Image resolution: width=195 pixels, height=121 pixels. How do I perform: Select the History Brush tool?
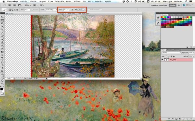tap(2, 45)
